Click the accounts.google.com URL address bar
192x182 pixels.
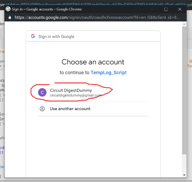97,17
